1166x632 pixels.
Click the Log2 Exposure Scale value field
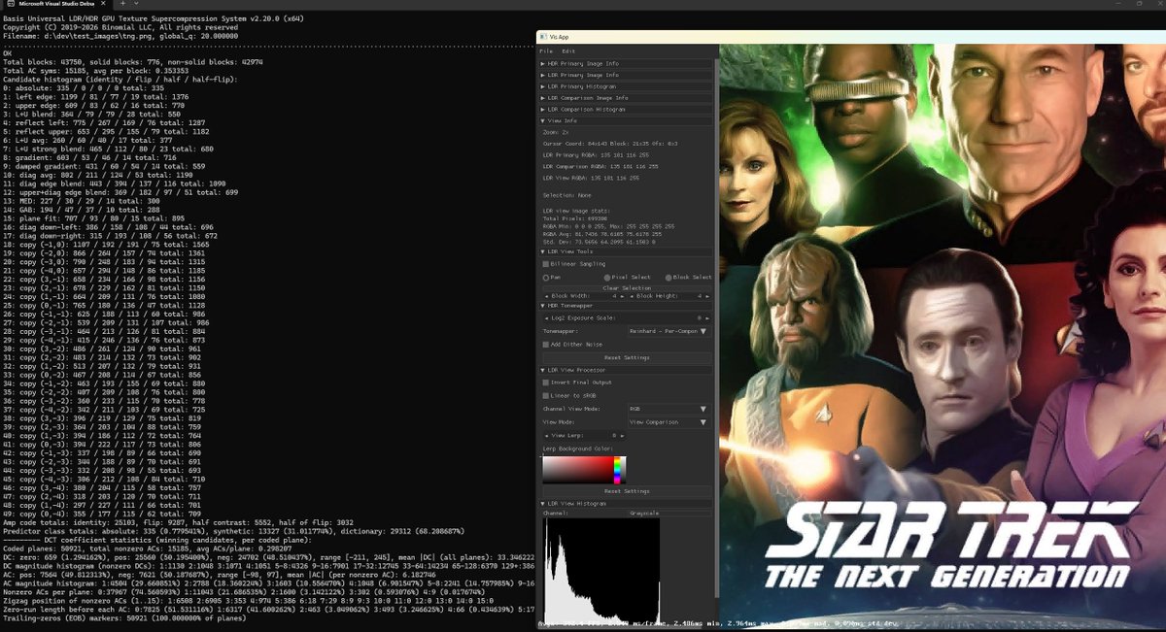(627, 317)
